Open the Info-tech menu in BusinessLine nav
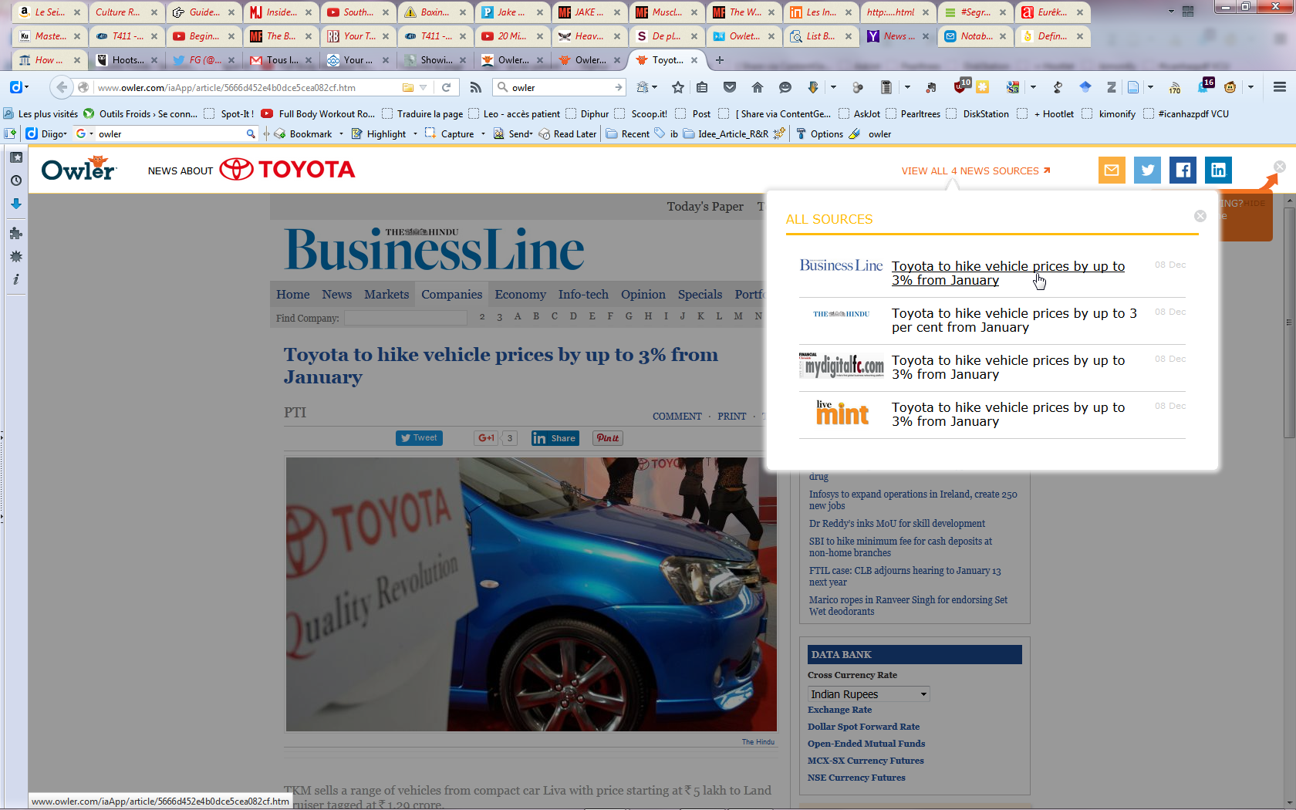 point(583,294)
